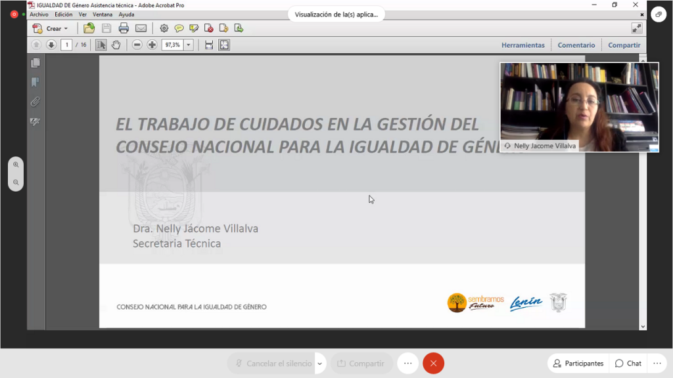This screenshot has width=673, height=378.
Task: Close the document with the menu bar X
Action: click(x=642, y=14)
